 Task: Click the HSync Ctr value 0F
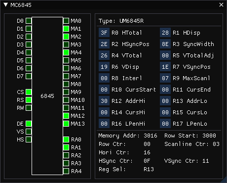click(147, 161)
